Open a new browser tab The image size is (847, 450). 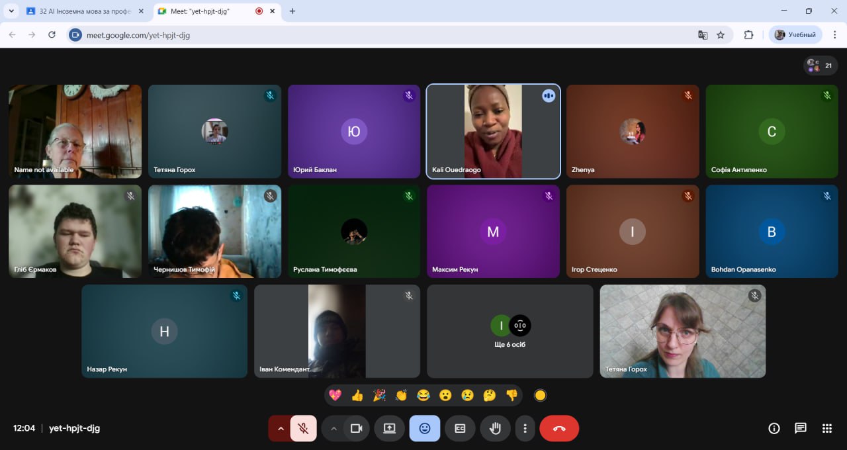tap(292, 11)
